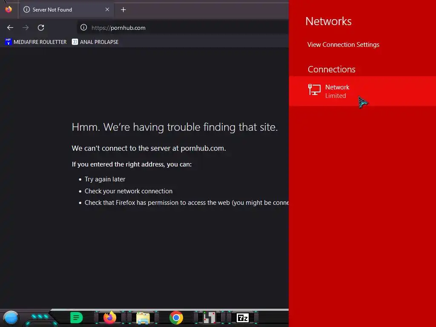The height and width of the screenshot is (327, 436).
Task: Open View Connection Settings
Action: 343,45
